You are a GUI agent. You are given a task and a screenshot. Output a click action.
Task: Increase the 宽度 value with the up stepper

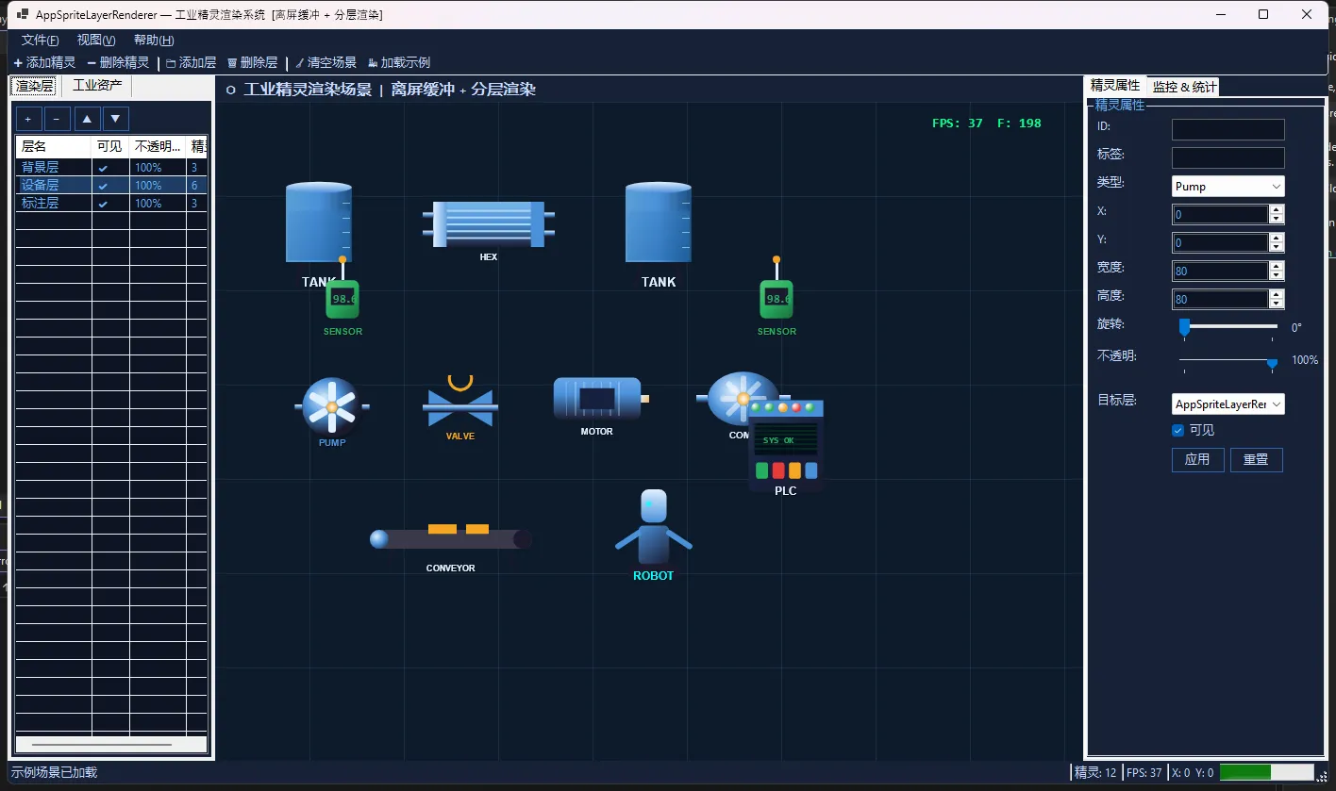point(1277,267)
